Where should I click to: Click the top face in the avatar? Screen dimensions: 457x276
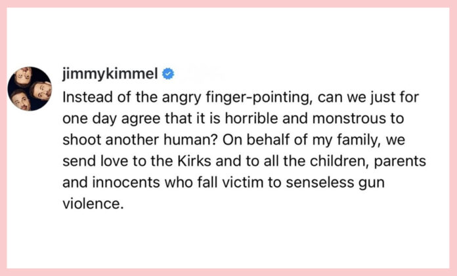coord(24,76)
